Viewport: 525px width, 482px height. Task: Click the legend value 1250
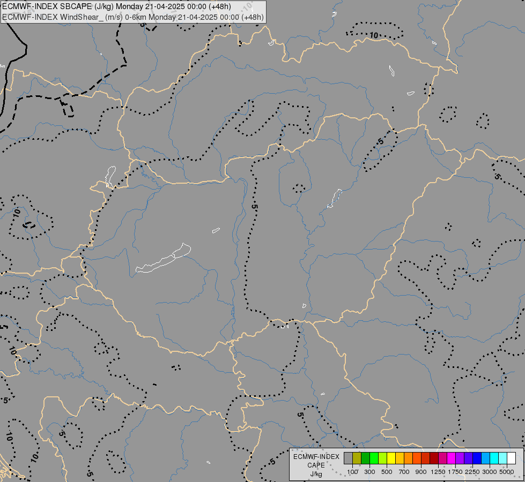click(438, 472)
